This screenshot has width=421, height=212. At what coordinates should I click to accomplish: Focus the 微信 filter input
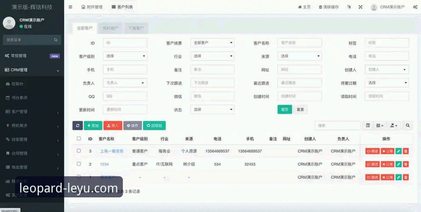click(212, 96)
